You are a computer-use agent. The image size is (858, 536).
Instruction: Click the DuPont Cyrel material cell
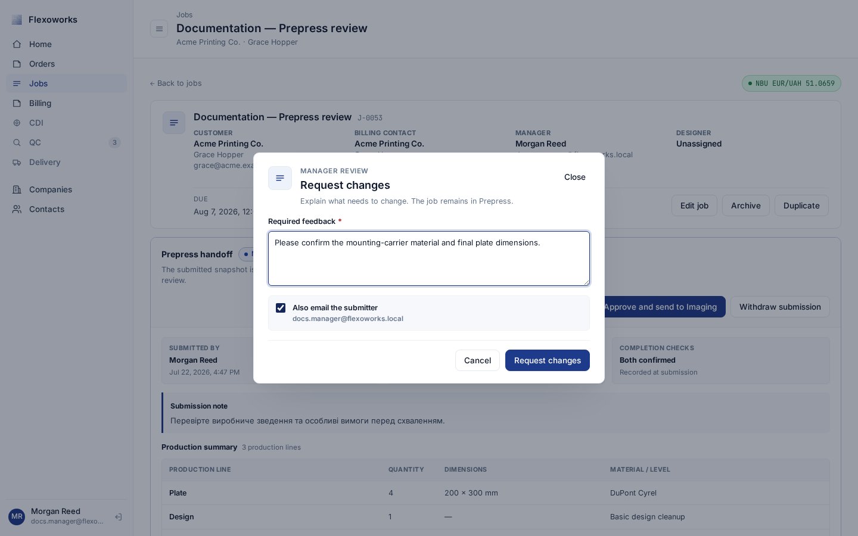click(633, 493)
